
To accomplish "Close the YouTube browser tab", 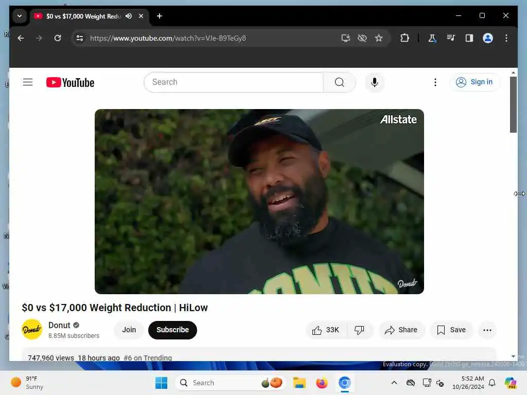I will 141,16.
